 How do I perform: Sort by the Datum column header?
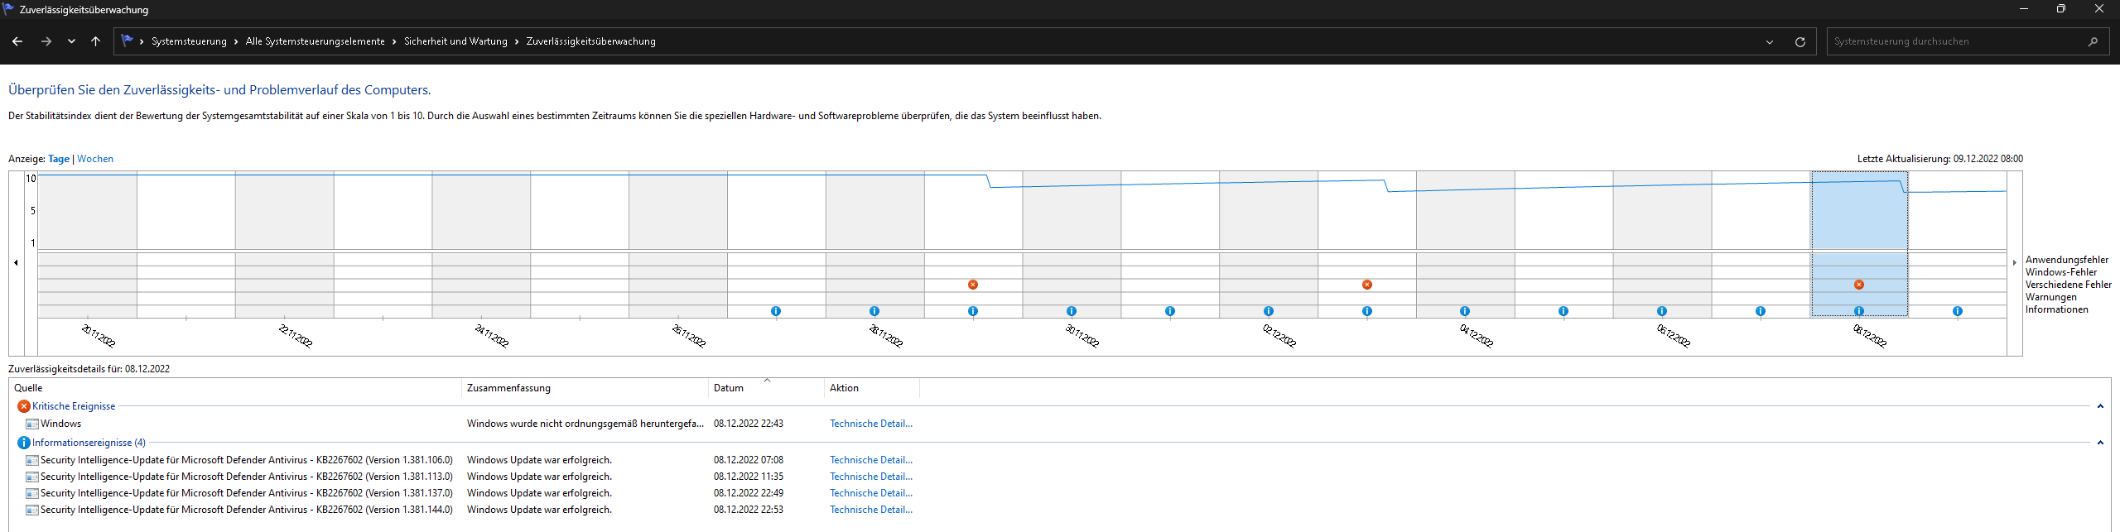[766, 388]
